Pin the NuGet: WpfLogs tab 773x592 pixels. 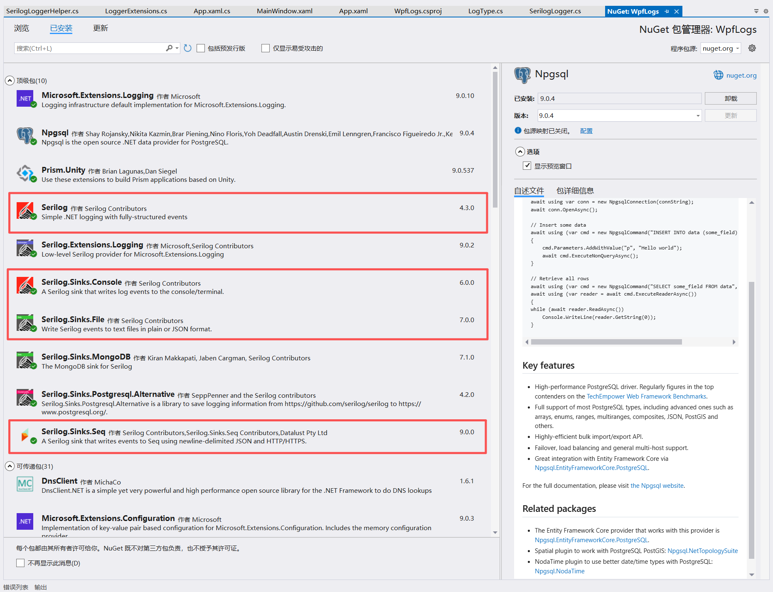(x=667, y=11)
